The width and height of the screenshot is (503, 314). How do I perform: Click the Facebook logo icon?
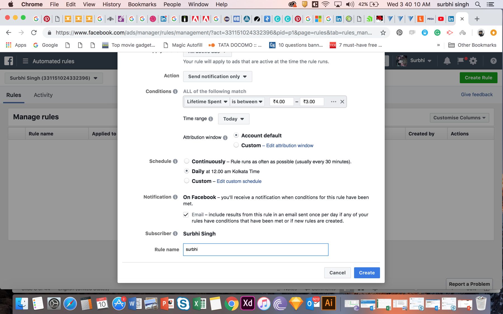[x=9, y=61]
